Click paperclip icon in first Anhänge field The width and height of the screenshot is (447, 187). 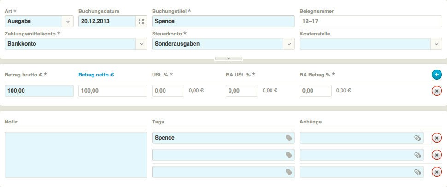(x=418, y=138)
